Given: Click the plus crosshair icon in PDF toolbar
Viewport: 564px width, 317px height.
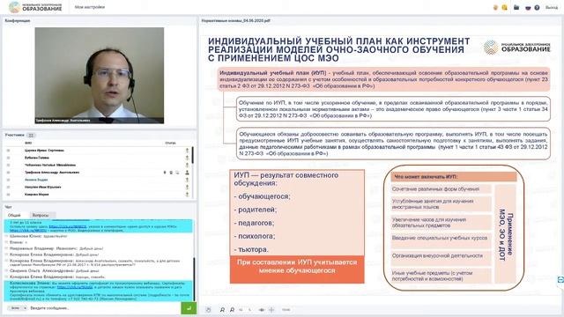Looking at the screenshot, I should (271, 309).
